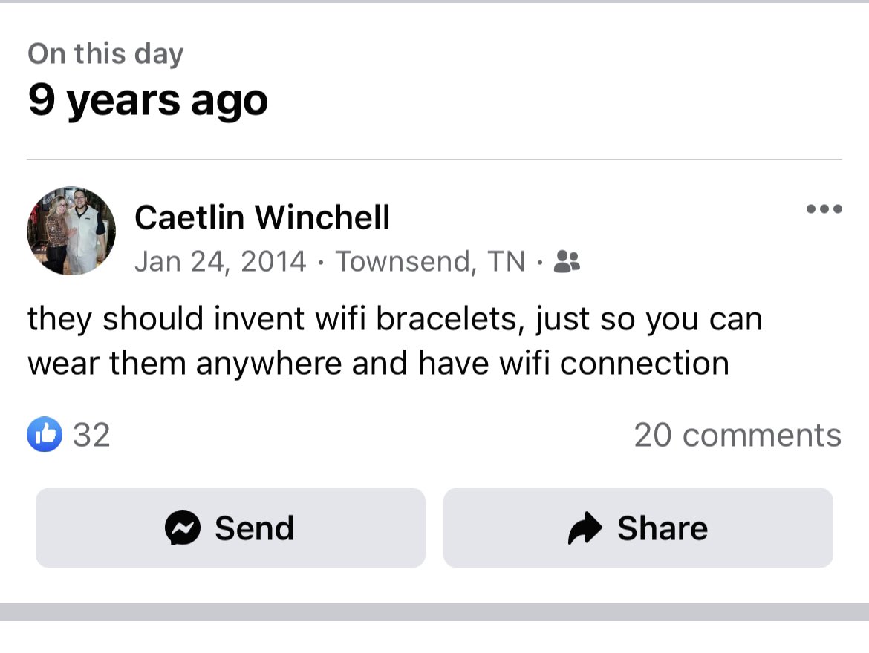Tap the blank white area below the gray separator
869x653 pixels.
point(434,637)
